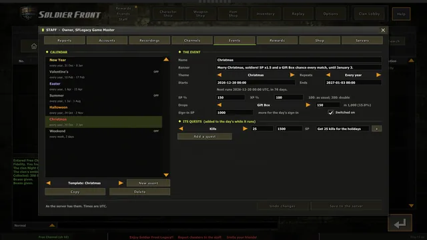Toggle the Switched on checkbox
This screenshot has height=240, width=427.
pyautogui.click(x=331, y=113)
